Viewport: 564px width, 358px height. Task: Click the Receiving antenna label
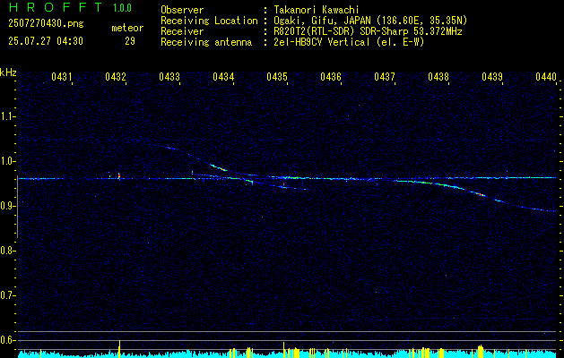[206, 42]
